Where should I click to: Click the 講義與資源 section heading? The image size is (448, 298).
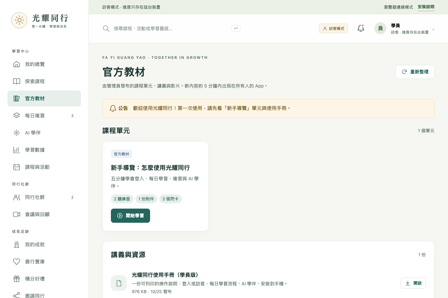point(128,255)
